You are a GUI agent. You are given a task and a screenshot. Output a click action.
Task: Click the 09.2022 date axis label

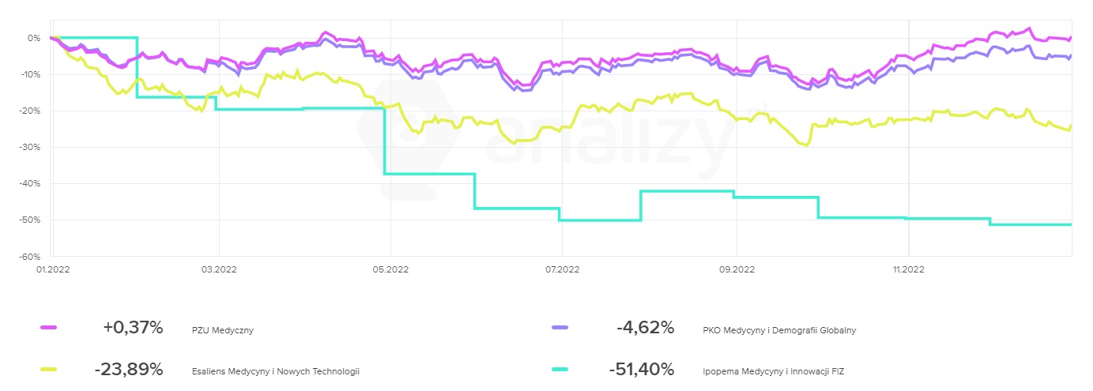(x=736, y=269)
